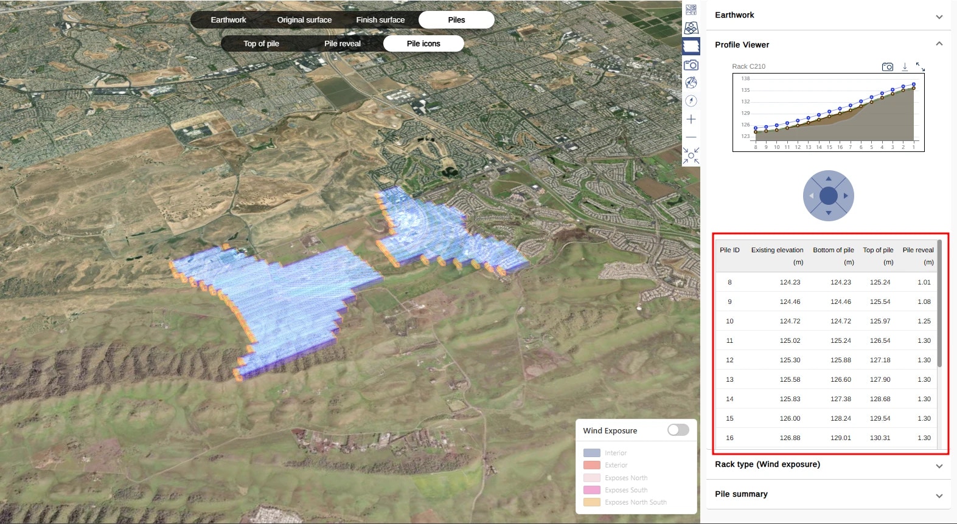Select pile row with ID 9

click(x=826, y=302)
